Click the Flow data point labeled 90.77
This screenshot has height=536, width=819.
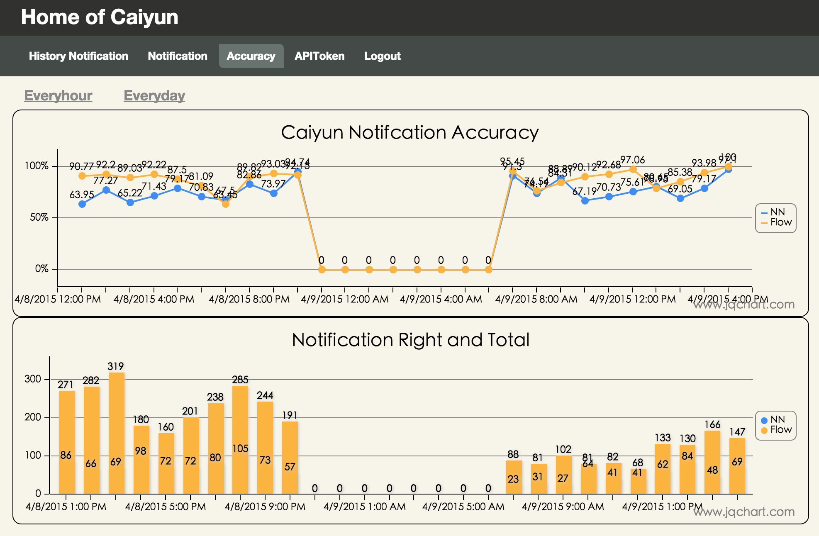coord(82,176)
